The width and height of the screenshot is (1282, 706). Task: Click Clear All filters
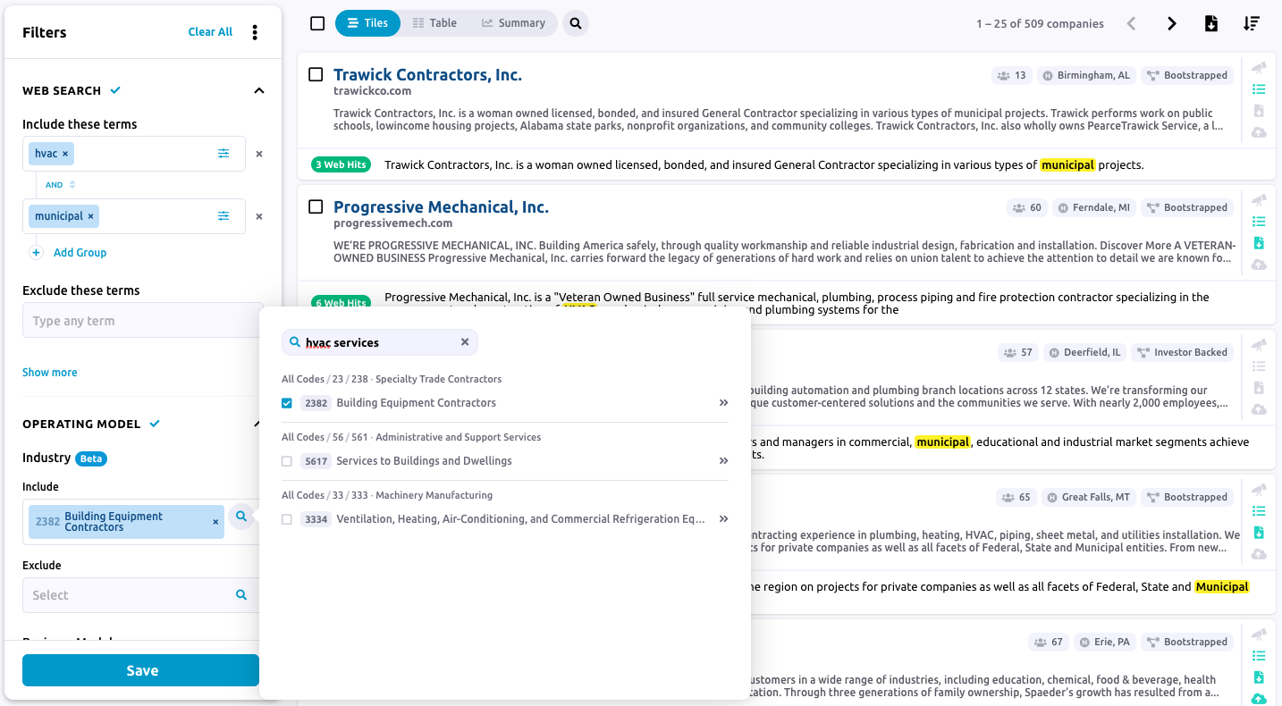(x=210, y=32)
